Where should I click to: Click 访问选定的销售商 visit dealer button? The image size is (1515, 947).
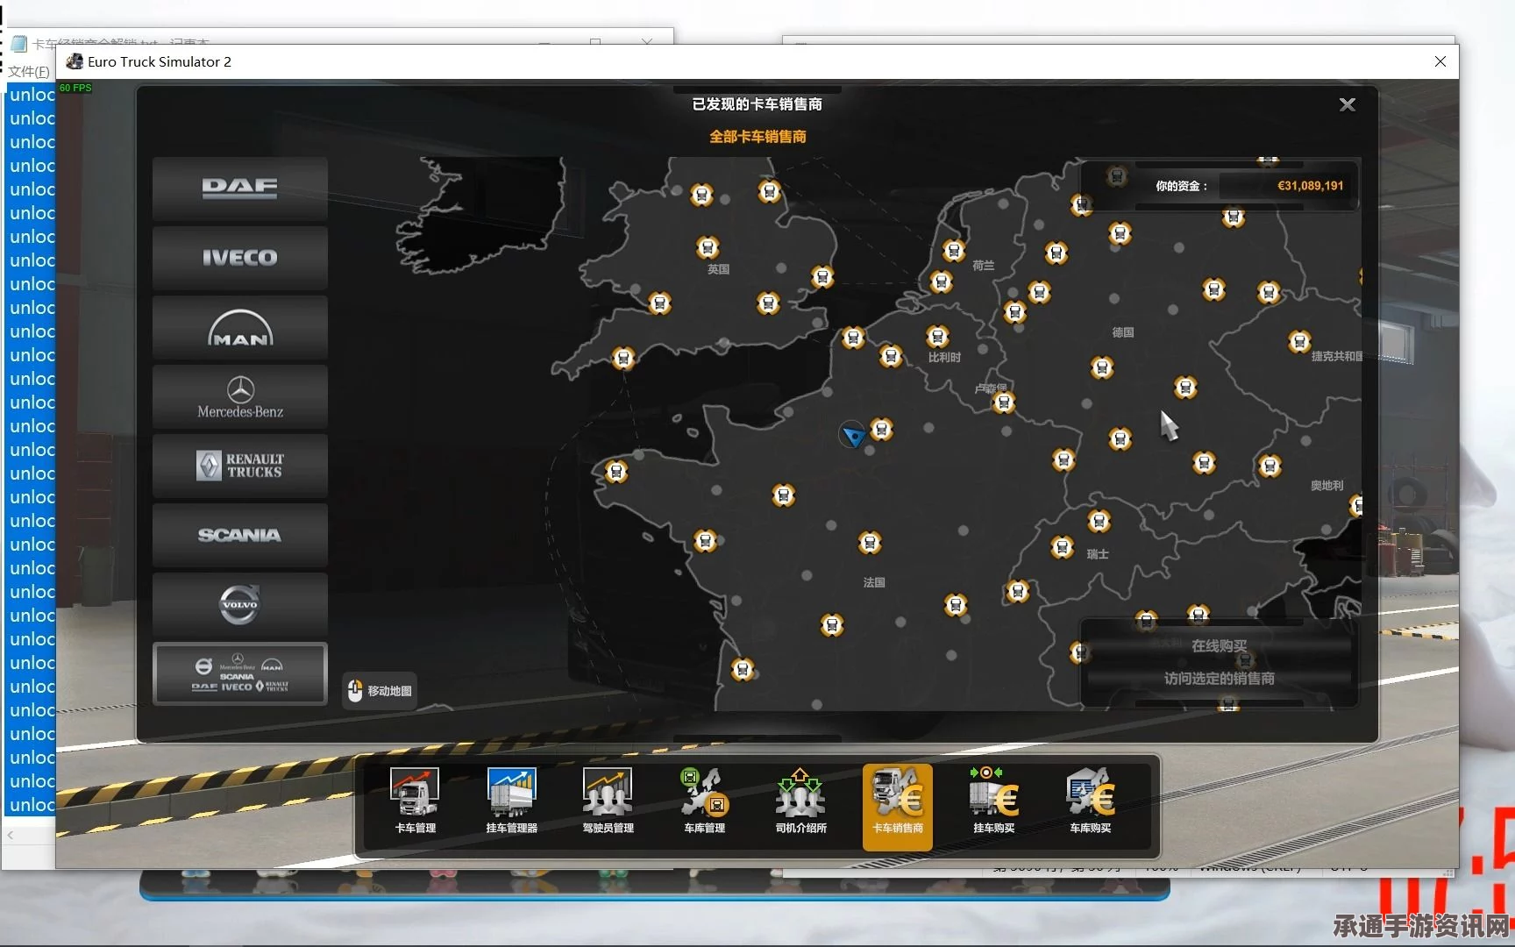pos(1219,679)
